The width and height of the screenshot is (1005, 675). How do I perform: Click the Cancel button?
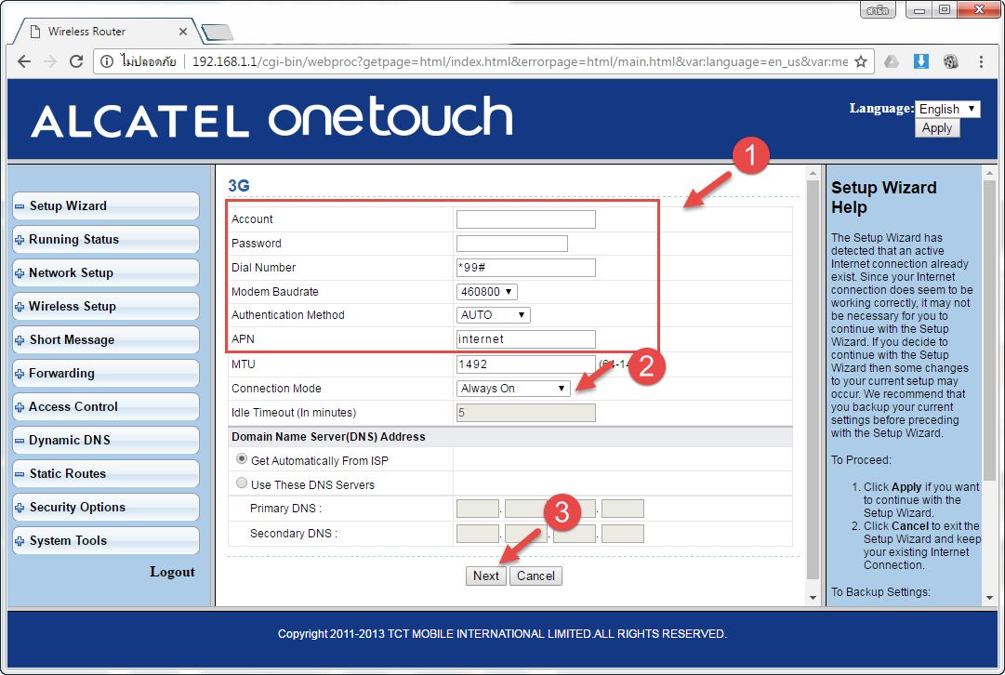point(536,576)
